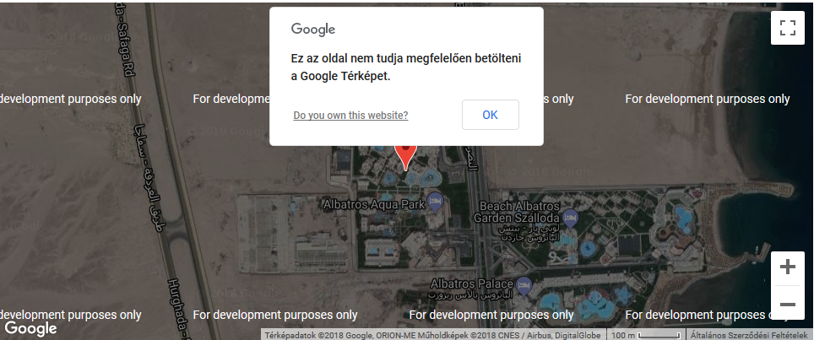The height and width of the screenshot is (340, 814).
Task: Click the Térképadatok ©2018 attribution text
Action: click(433, 335)
